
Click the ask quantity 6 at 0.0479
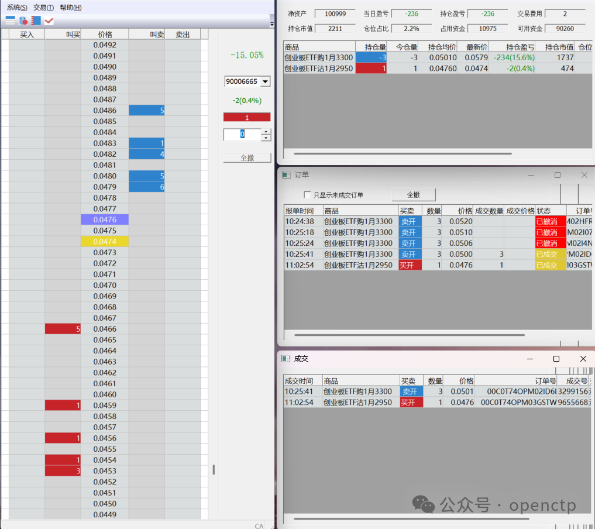point(147,187)
